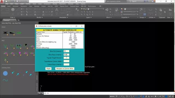
Task: Click Kapat button in dialog
Action: click(x=48, y=69)
